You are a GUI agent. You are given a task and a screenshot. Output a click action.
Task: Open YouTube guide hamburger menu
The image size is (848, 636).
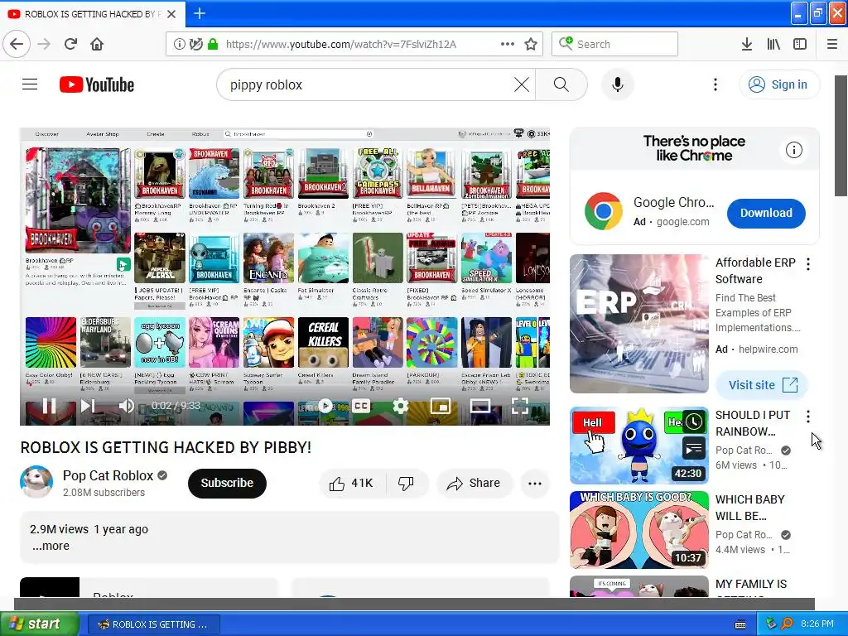(x=30, y=84)
